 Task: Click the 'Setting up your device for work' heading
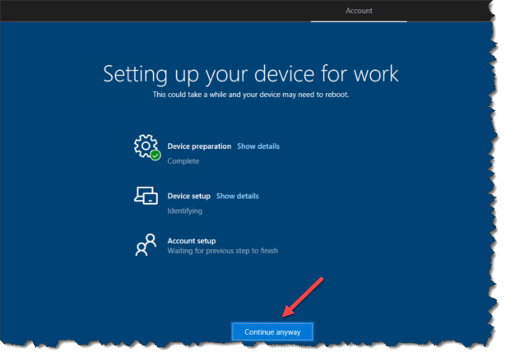[251, 74]
